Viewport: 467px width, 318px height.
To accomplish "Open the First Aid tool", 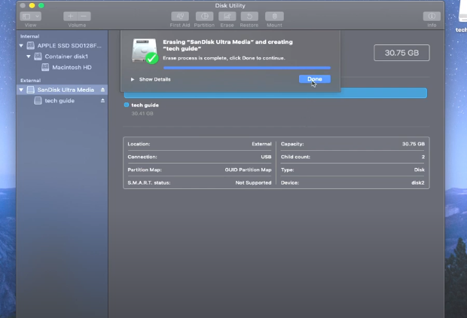I will [180, 17].
